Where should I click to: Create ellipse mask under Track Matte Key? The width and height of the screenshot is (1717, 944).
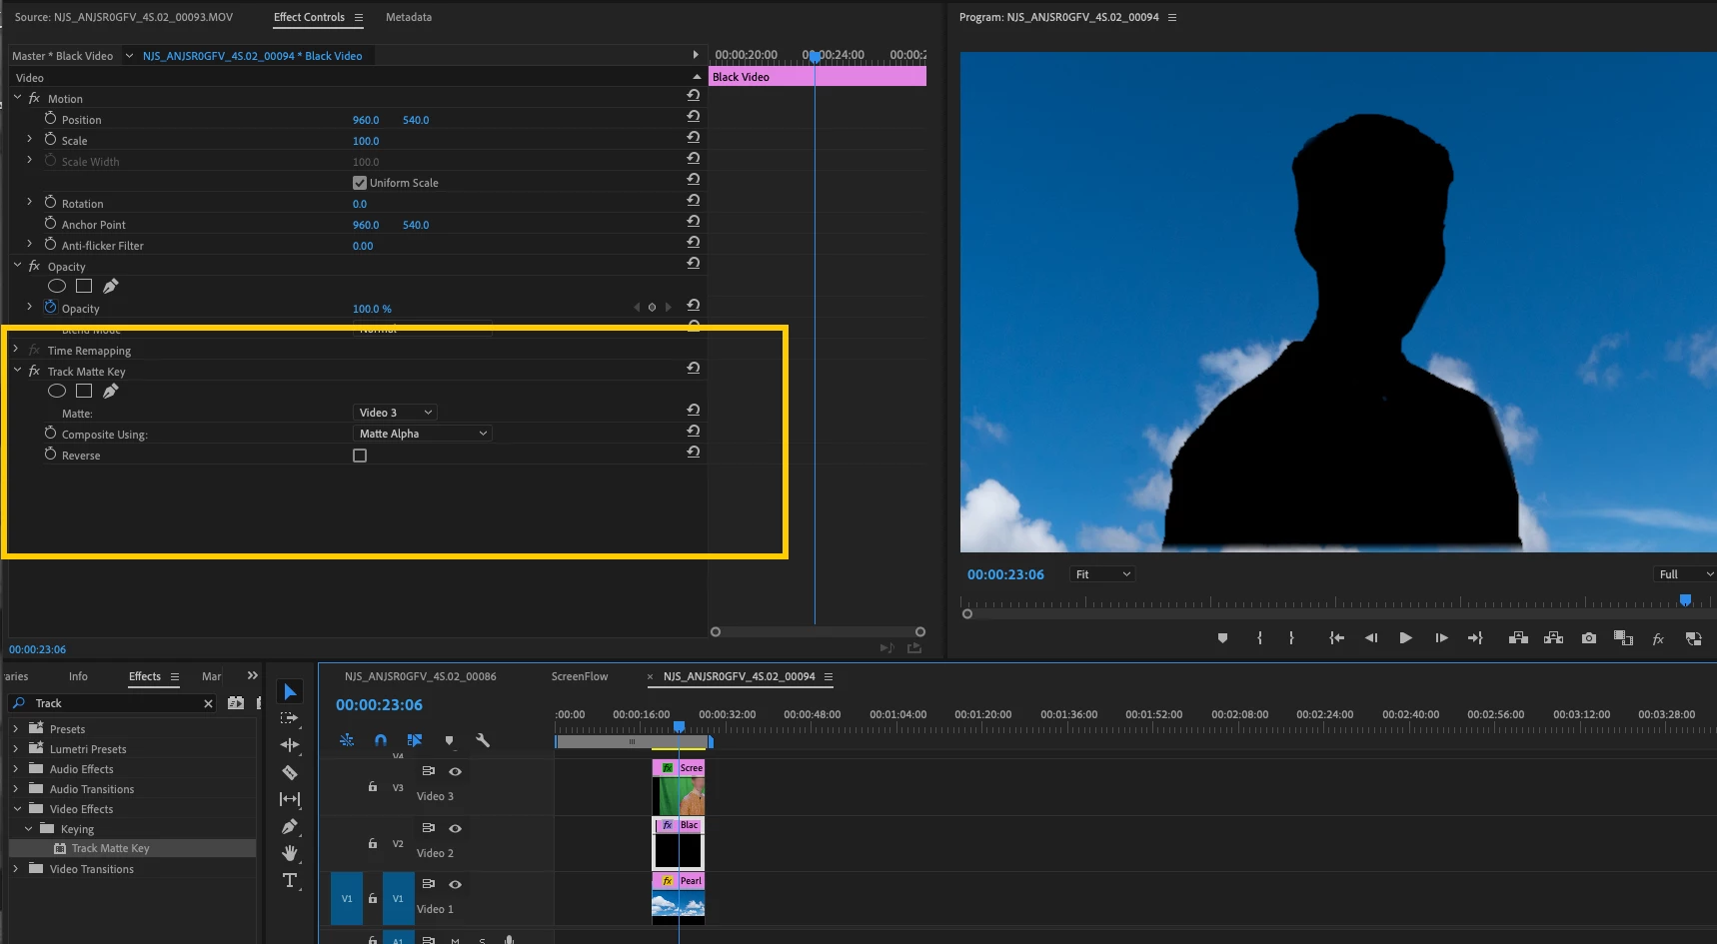(57, 392)
